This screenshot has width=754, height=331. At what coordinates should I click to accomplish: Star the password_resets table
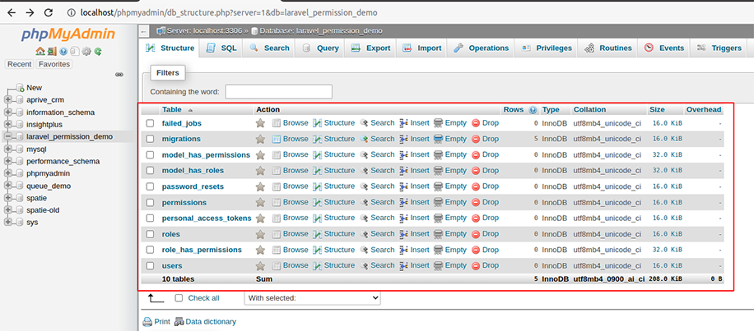click(260, 186)
